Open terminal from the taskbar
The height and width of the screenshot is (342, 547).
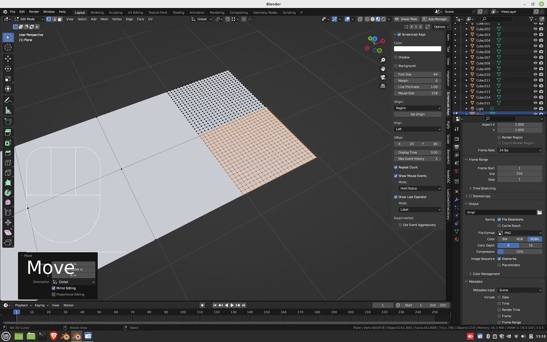[42, 336]
